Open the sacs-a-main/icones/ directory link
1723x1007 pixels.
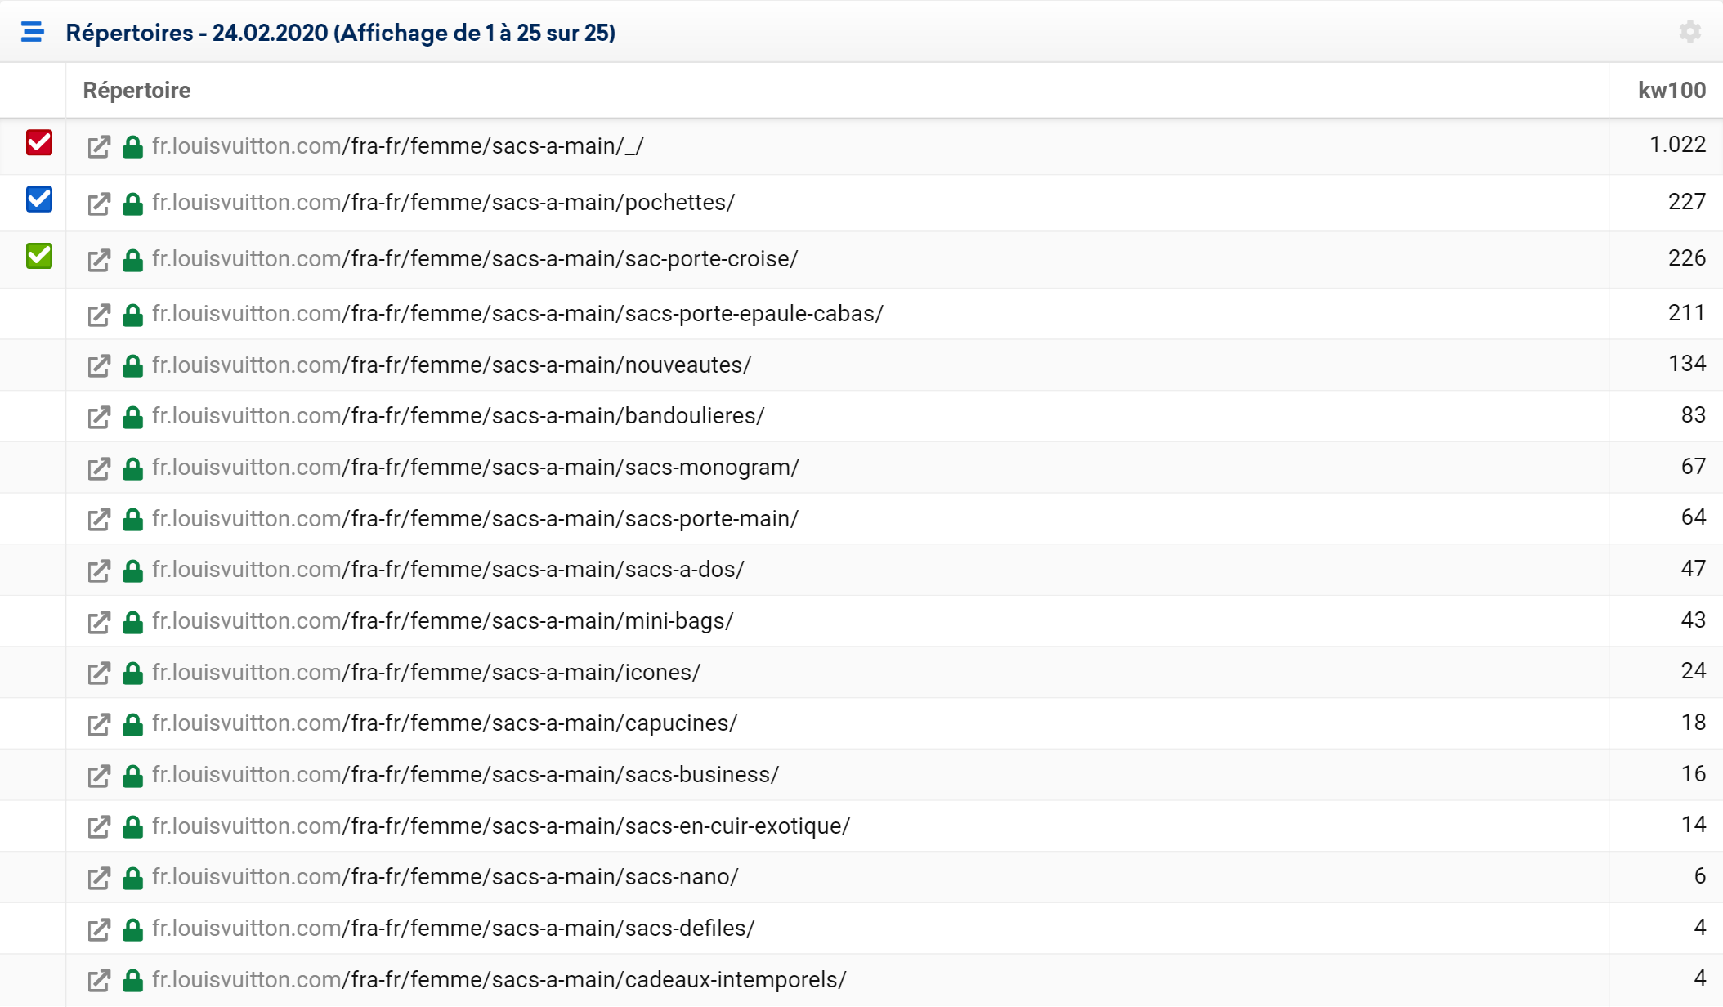[427, 673]
